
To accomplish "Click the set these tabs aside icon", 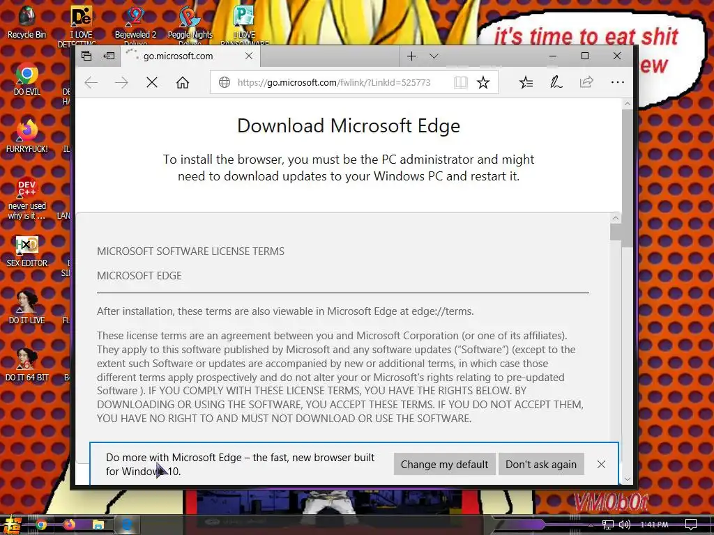I will pyautogui.click(x=109, y=56).
